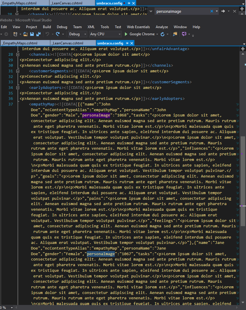Open the Build menu
The height and width of the screenshot is (310, 246).
[47, 27]
